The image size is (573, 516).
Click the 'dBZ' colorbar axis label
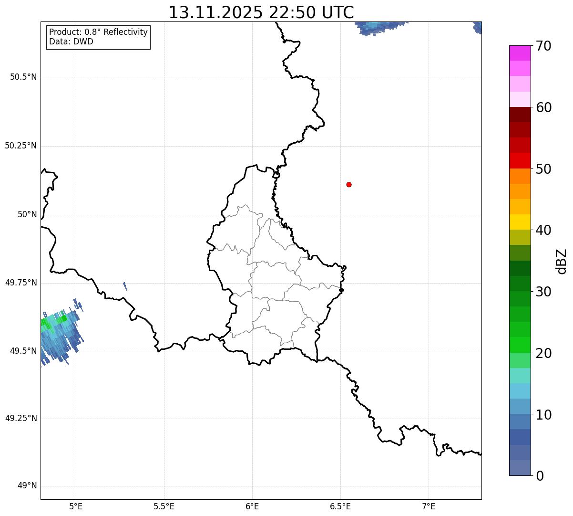[x=562, y=261]
